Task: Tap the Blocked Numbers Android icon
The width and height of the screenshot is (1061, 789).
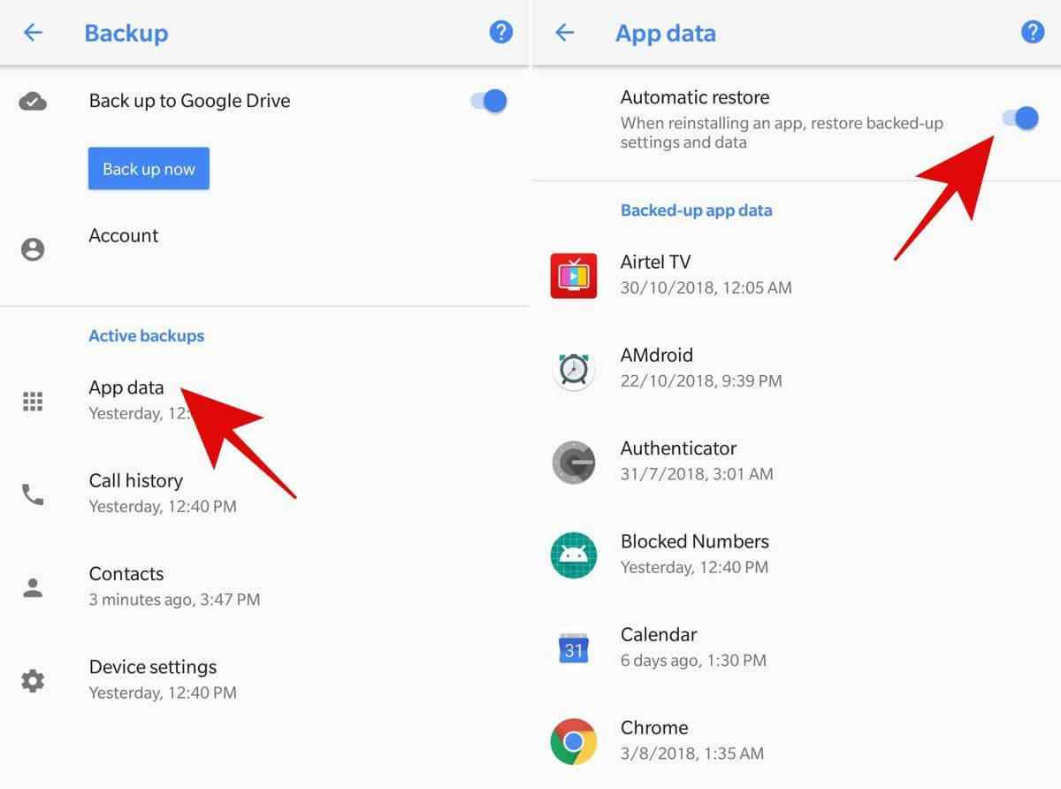Action: pyautogui.click(x=573, y=555)
